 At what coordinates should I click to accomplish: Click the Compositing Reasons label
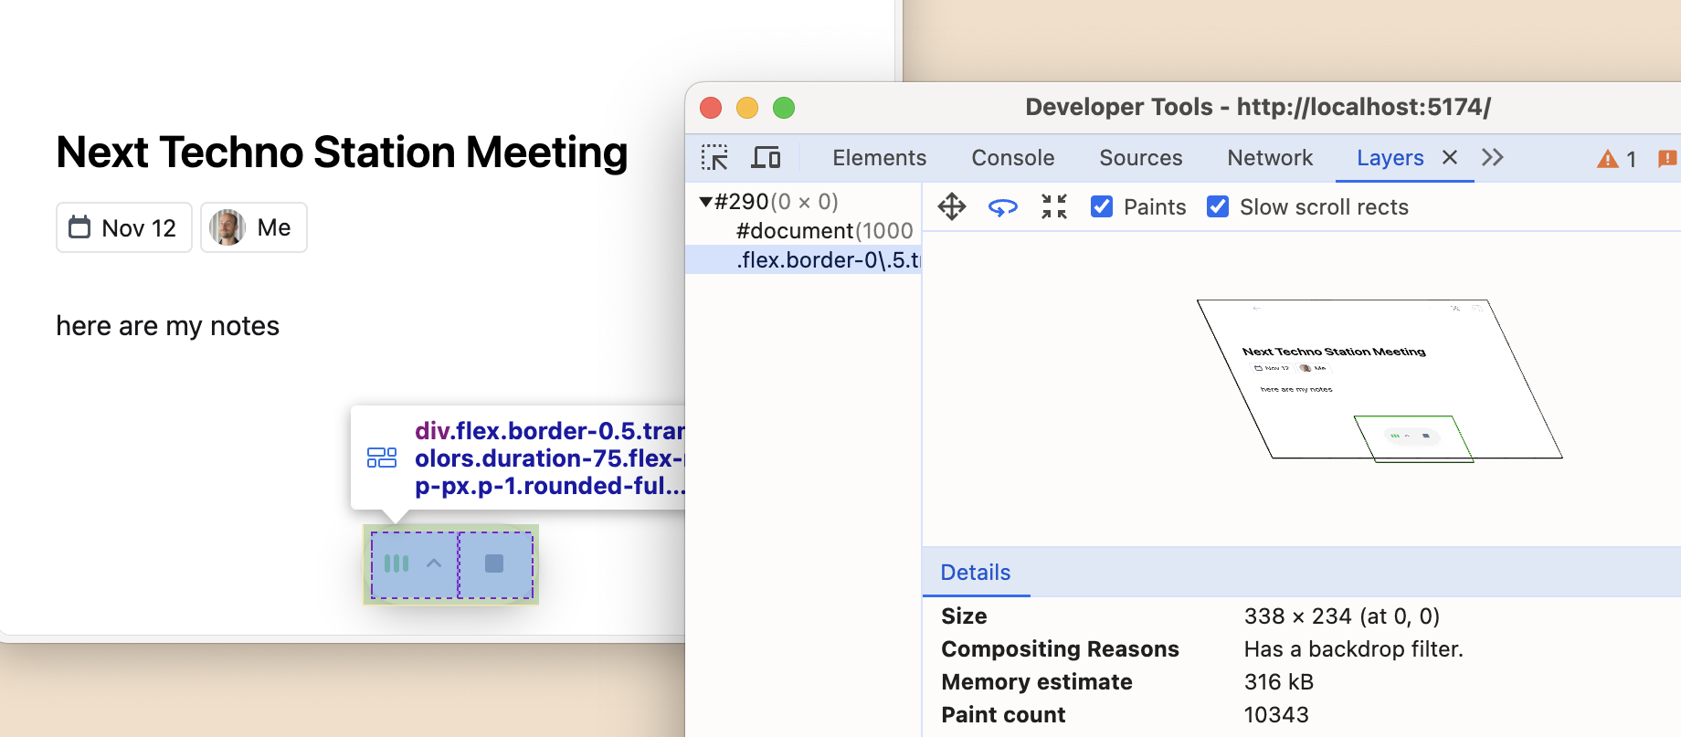[1060, 649]
